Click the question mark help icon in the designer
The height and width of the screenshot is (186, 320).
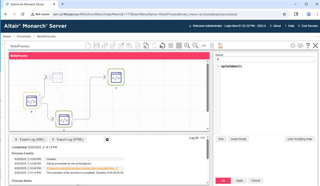(308, 45)
